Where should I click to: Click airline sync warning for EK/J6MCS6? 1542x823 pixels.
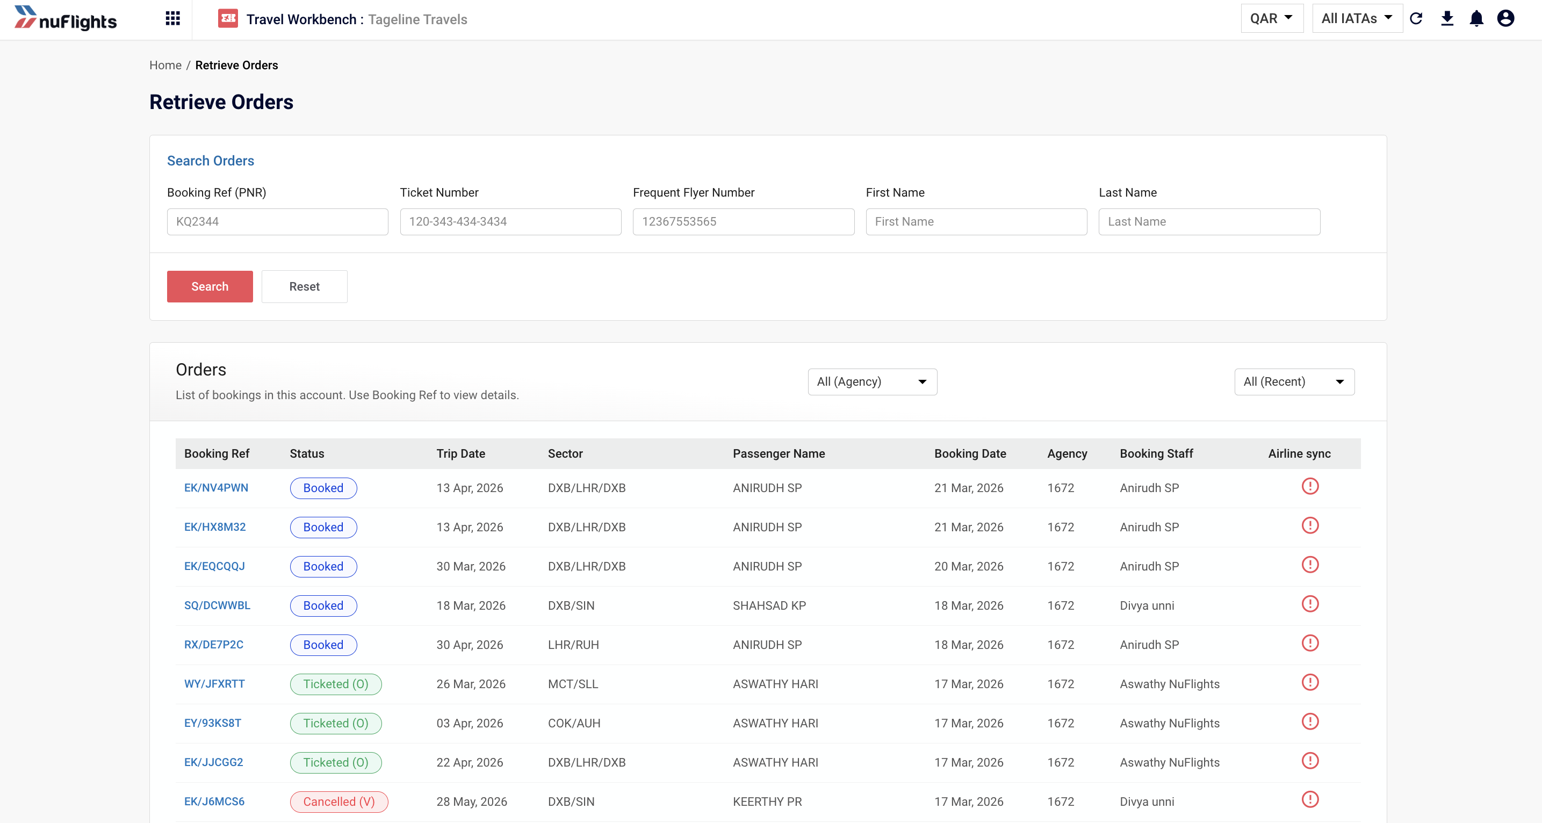tap(1310, 800)
